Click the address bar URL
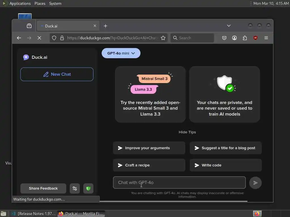Image resolution: width=290 pixels, height=217 pixels. pyautogui.click(x=112, y=38)
